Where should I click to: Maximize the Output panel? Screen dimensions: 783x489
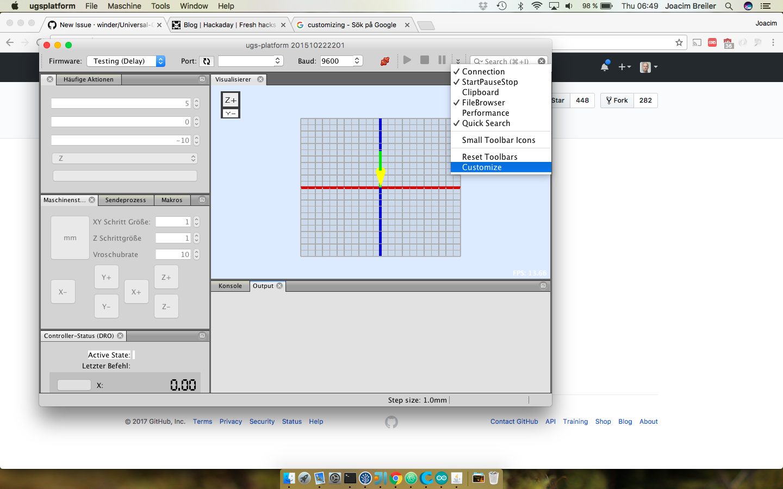(543, 286)
